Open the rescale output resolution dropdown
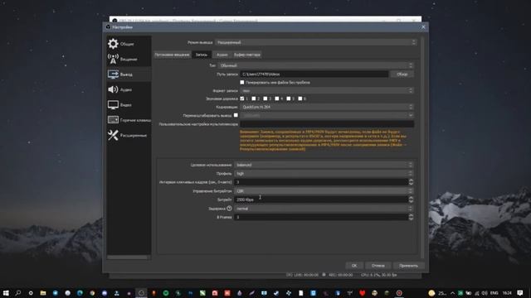Screen dimensions: 531x298 tap(327, 115)
